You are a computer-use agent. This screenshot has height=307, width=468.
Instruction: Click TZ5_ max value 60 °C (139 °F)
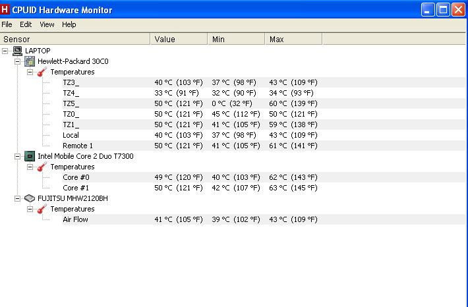pyautogui.click(x=293, y=103)
